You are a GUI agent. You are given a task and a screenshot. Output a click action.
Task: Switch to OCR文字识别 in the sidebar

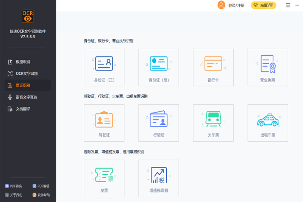(x=26, y=74)
